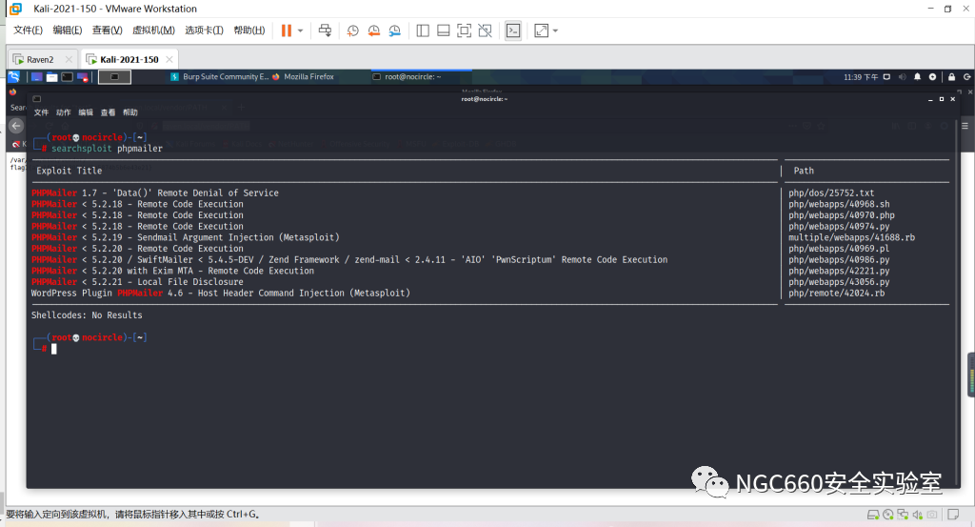
Task: Close the root@nocircle terminal window
Action: [x=952, y=99]
